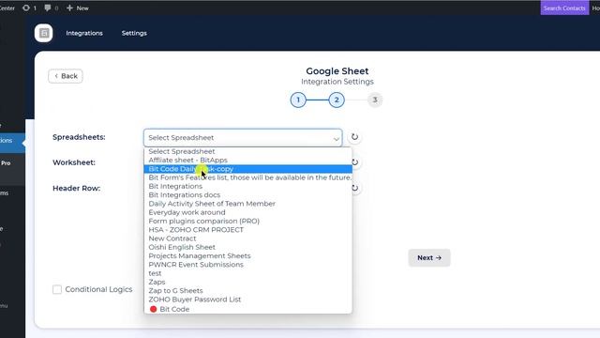Select 'Projects Management Sheets' spreadsheet
The width and height of the screenshot is (600, 338).
point(247,256)
